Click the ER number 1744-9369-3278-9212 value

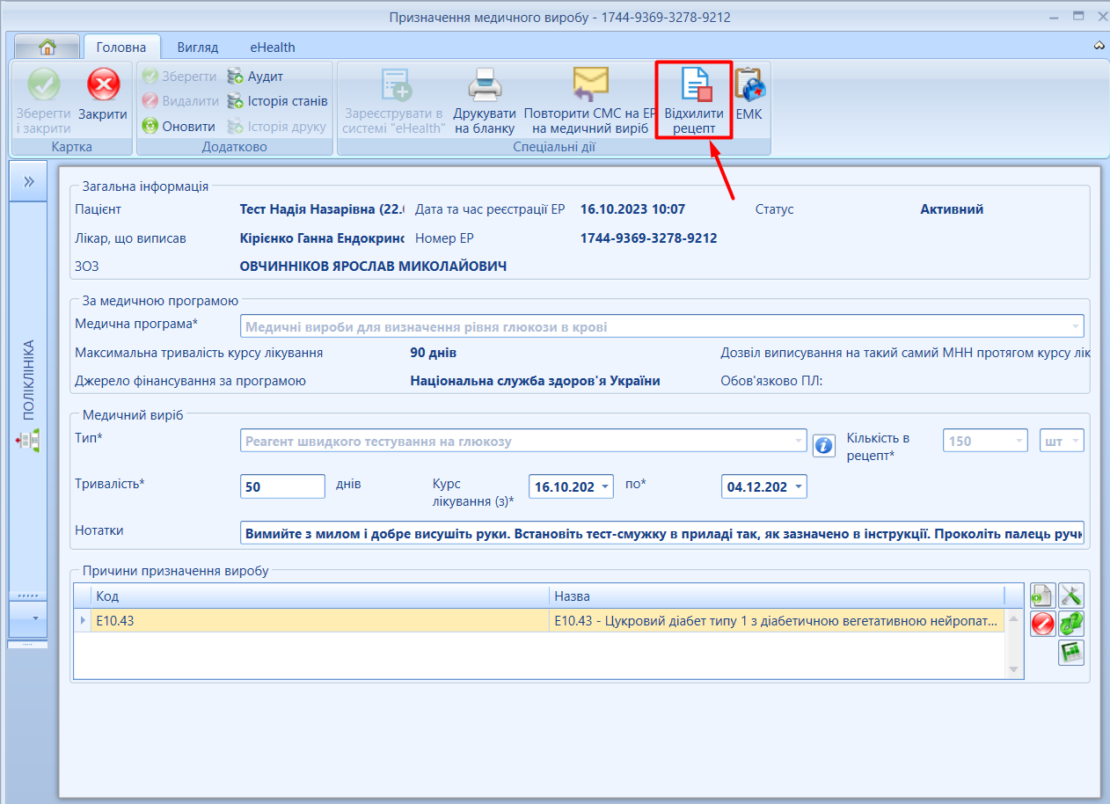648,238
